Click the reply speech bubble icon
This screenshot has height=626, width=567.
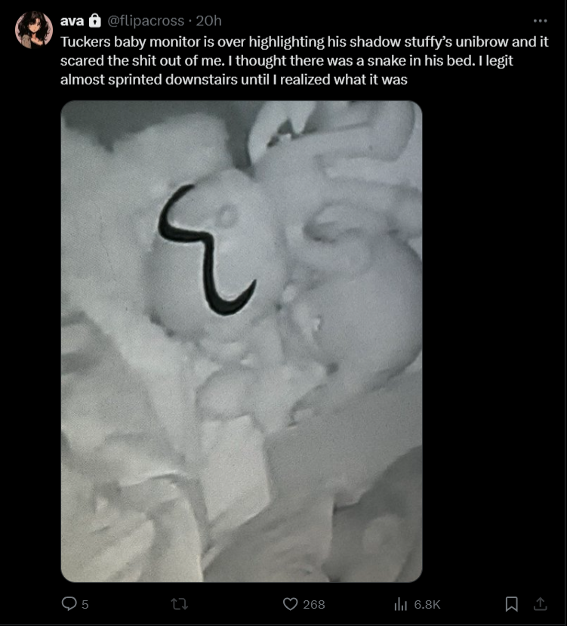pyautogui.click(x=69, y=603)
